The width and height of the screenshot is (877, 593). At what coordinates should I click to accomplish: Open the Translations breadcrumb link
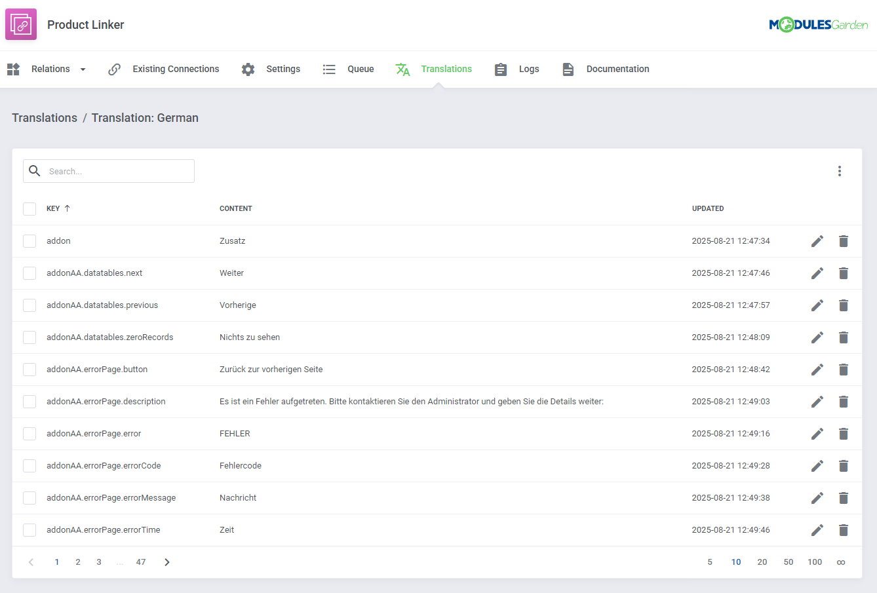(x=44, y=118)
